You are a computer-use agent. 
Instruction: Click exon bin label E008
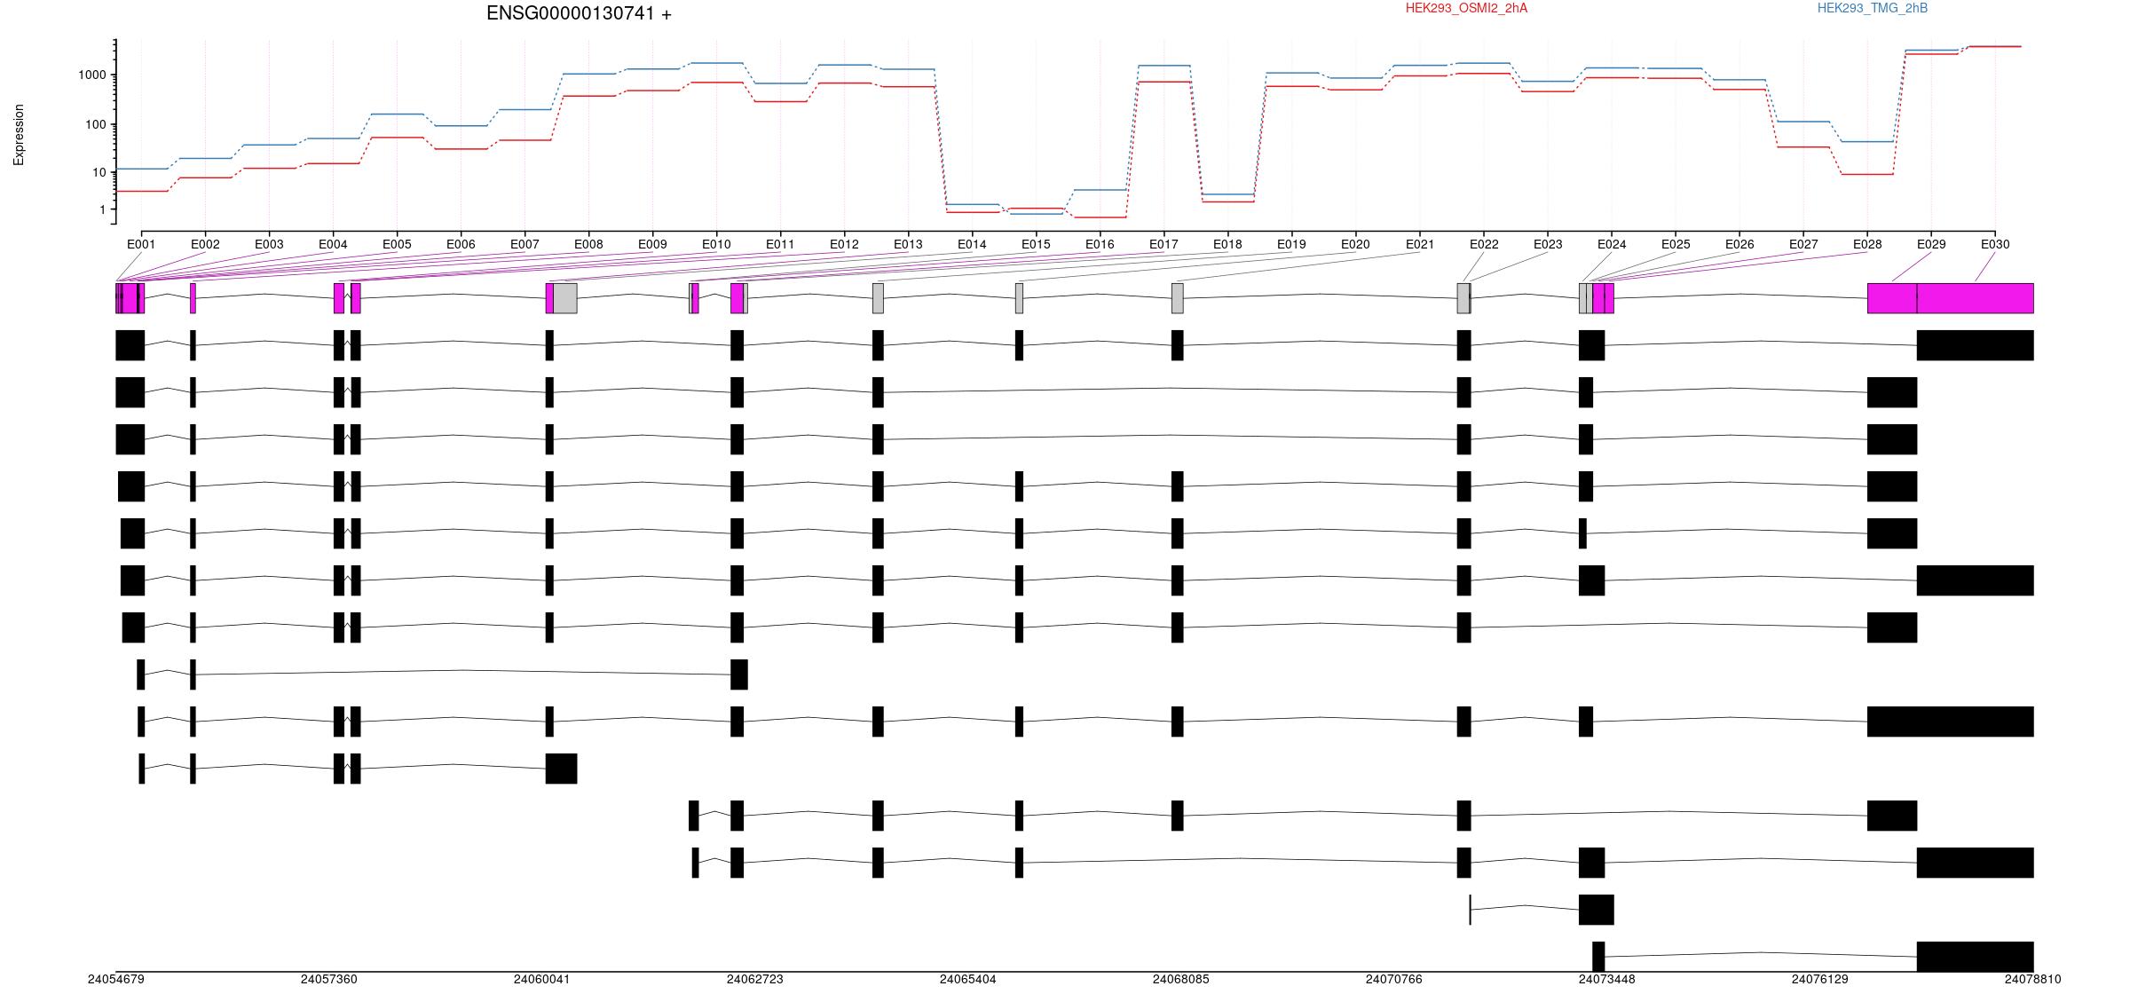(588, 244)
